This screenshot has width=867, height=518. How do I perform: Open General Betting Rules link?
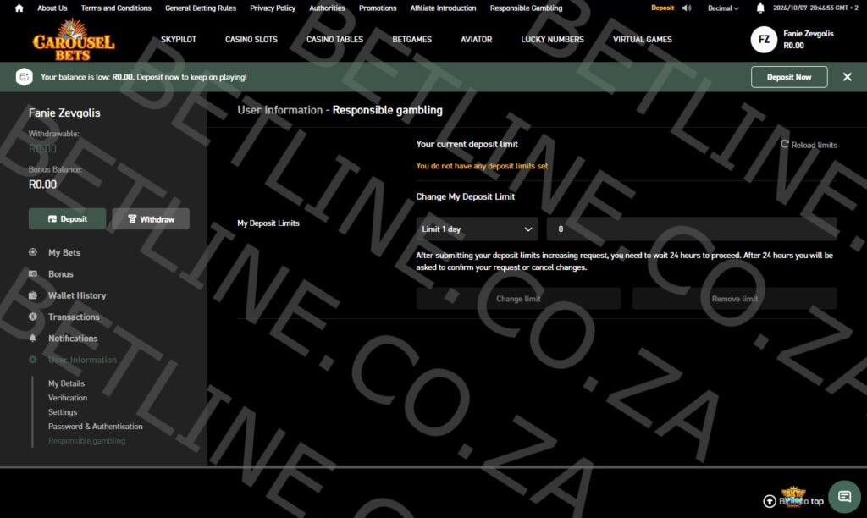pyautogui.click(x=201, y=8)
